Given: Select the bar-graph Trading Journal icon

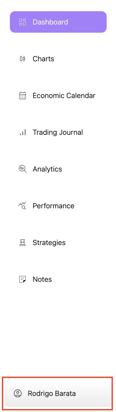Looking at the screenshot, I should pos(23,132).
